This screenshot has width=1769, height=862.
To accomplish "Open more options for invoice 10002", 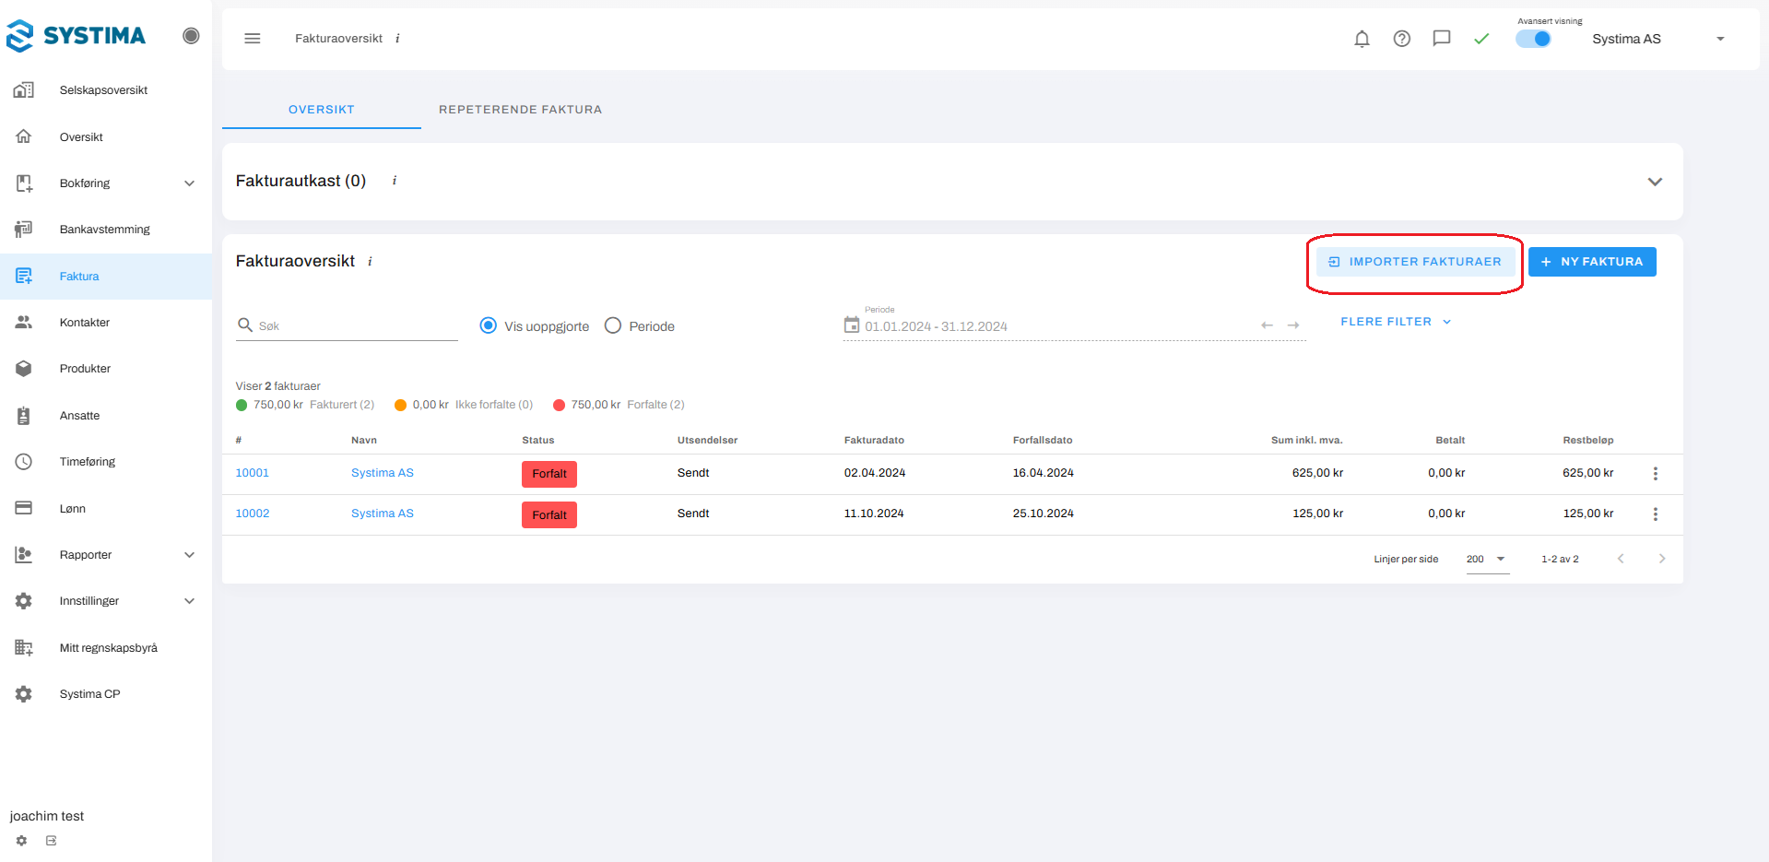I will tap(1656, 514).
